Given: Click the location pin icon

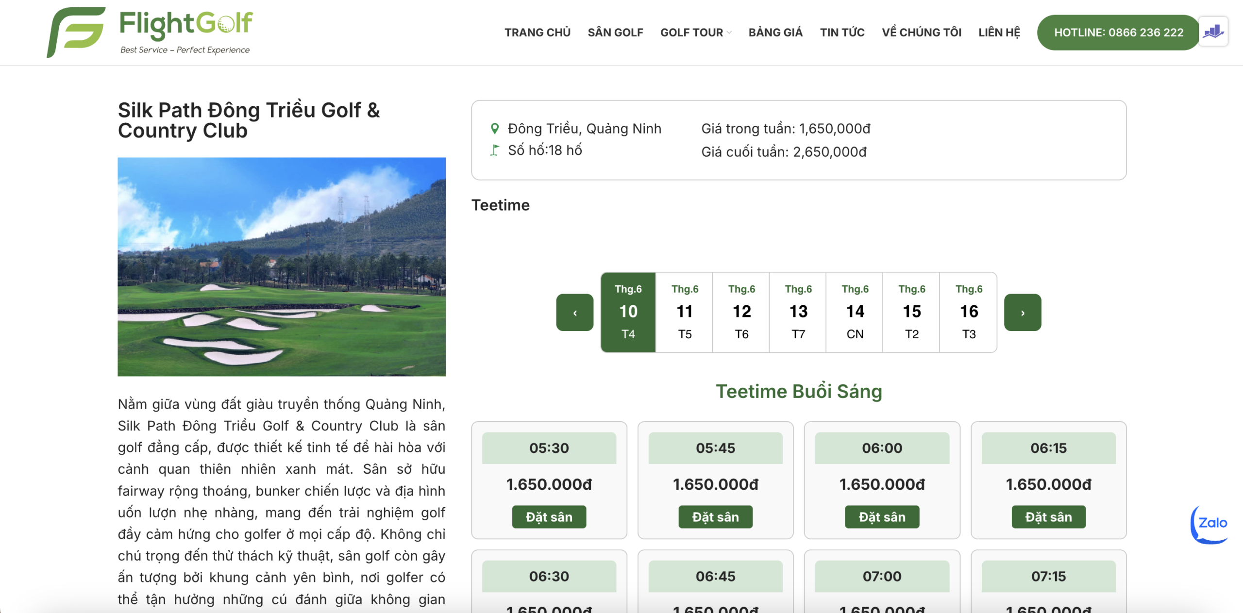Looking at the screenshot, I should pos(494,129).
